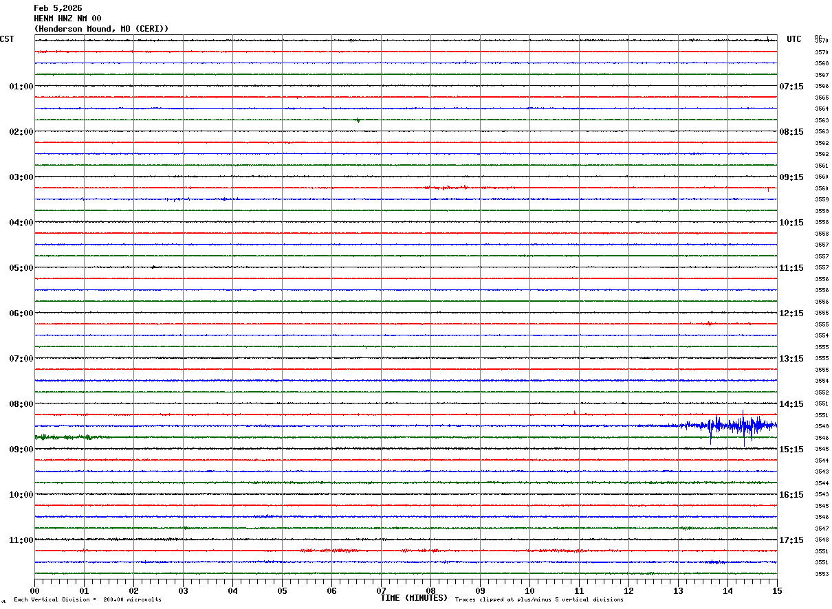Click the UTC timezone label at top right
The width and height of the screenshot is (832, 609).
coord(794,39)
